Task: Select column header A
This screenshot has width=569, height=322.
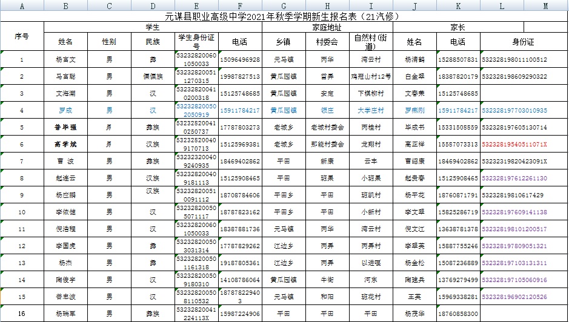Action: pos(22,6)
